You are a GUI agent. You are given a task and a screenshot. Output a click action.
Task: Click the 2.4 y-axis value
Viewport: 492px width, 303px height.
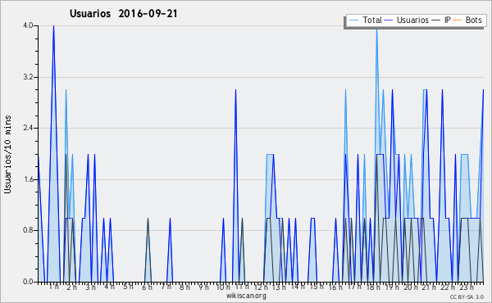[x=28, y=128]
